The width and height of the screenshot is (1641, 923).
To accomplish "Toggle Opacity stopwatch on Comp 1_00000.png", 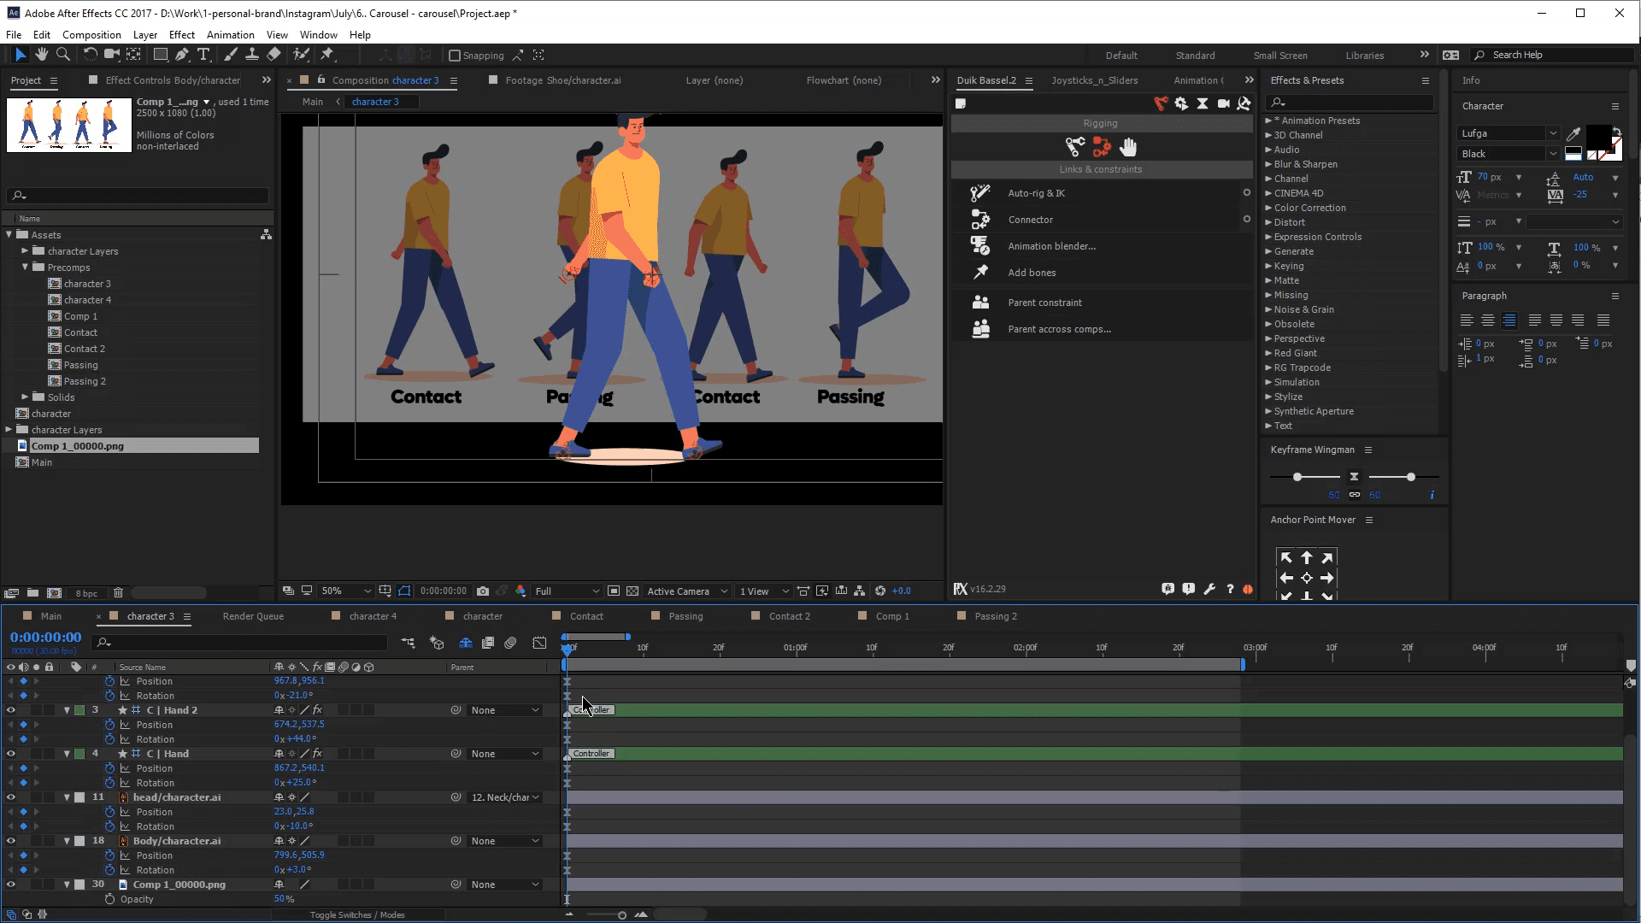I will click(x=109, y=899).
